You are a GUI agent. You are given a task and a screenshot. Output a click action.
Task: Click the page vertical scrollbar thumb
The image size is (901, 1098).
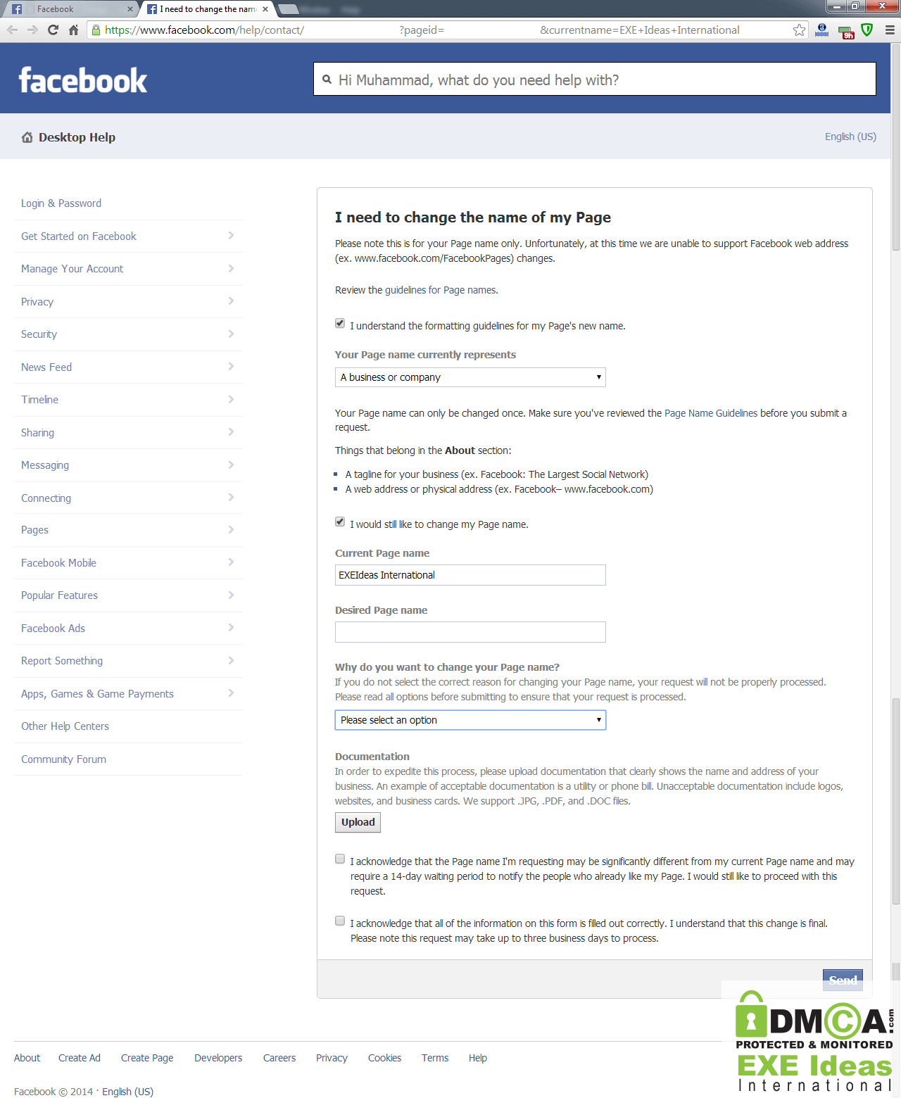pyautogui.click(x=896, y=146)
